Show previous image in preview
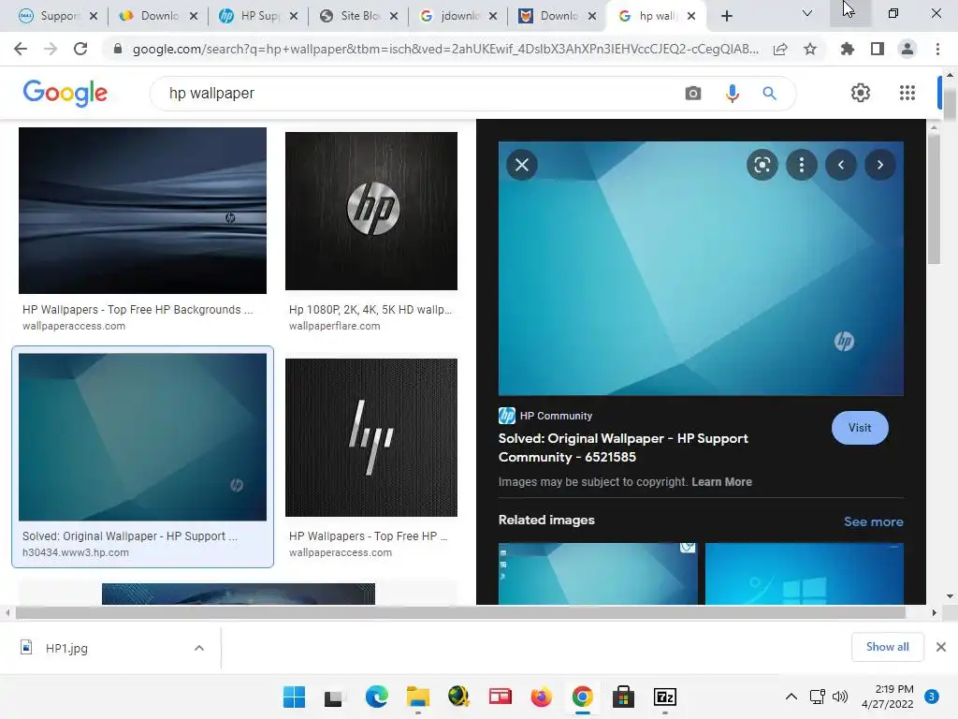This screenshot has height=719, width=958. [x=841, y=165]
